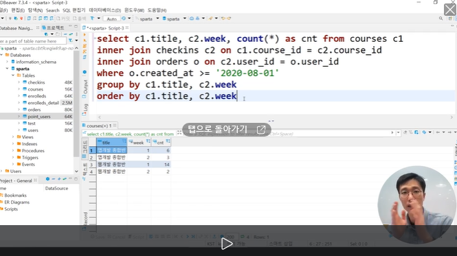
Task: Select the Indexes folder
Action: (x=29, y=144)
